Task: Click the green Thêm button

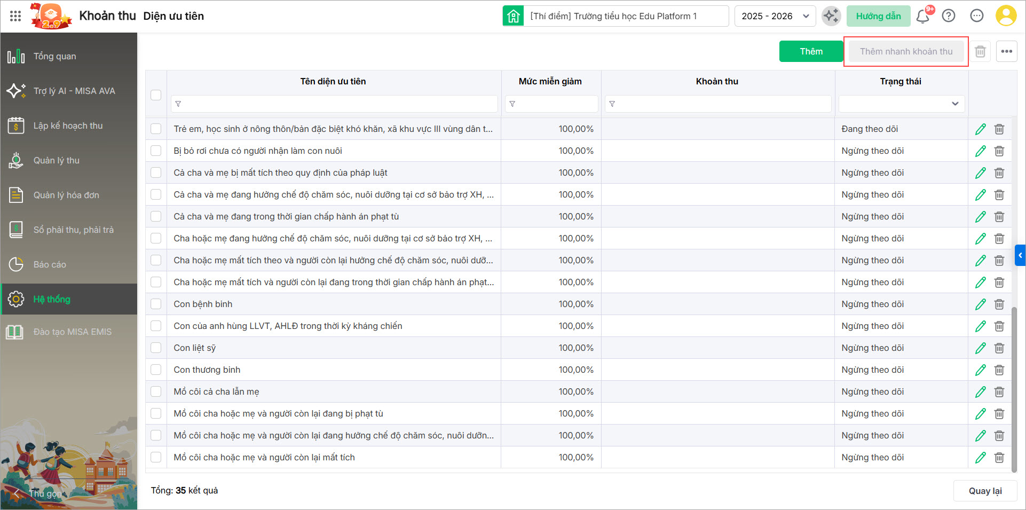Action: (811, 51)
